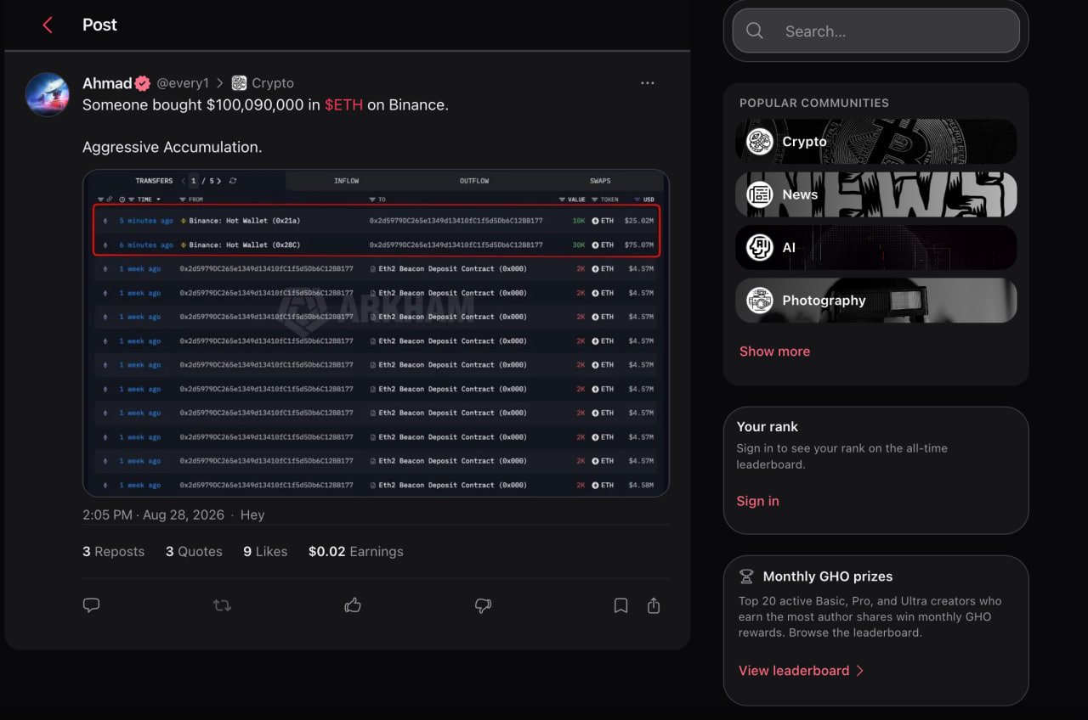Open the Crypto popular community card
Viewport: 1088px width, 720px height.
876,141
